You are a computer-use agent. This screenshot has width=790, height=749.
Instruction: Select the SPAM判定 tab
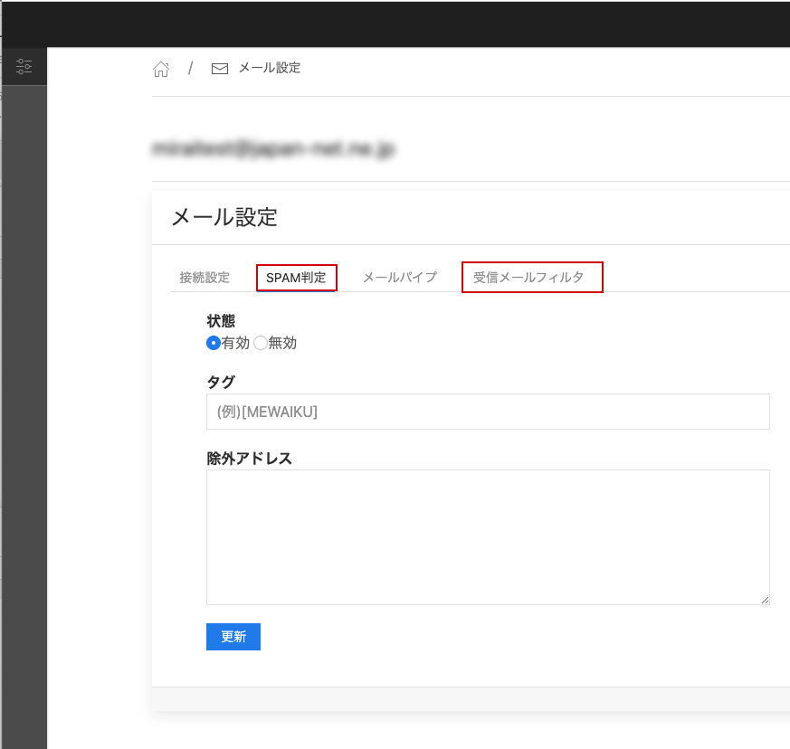[296, 278]
